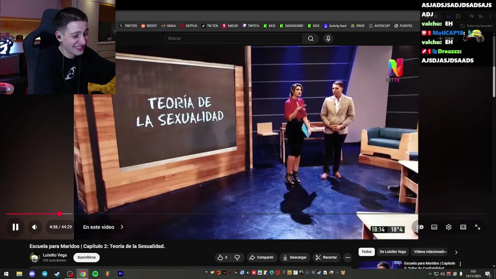Switch to Chrome in the taskbar

tap(83, 274)
